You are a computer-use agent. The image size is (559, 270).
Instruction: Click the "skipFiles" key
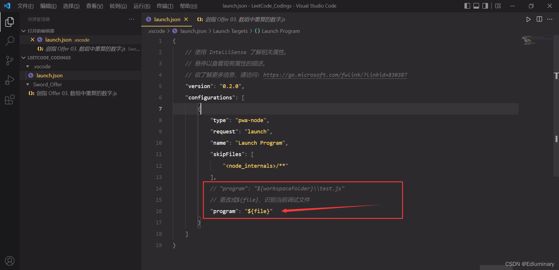coord(227,154)
